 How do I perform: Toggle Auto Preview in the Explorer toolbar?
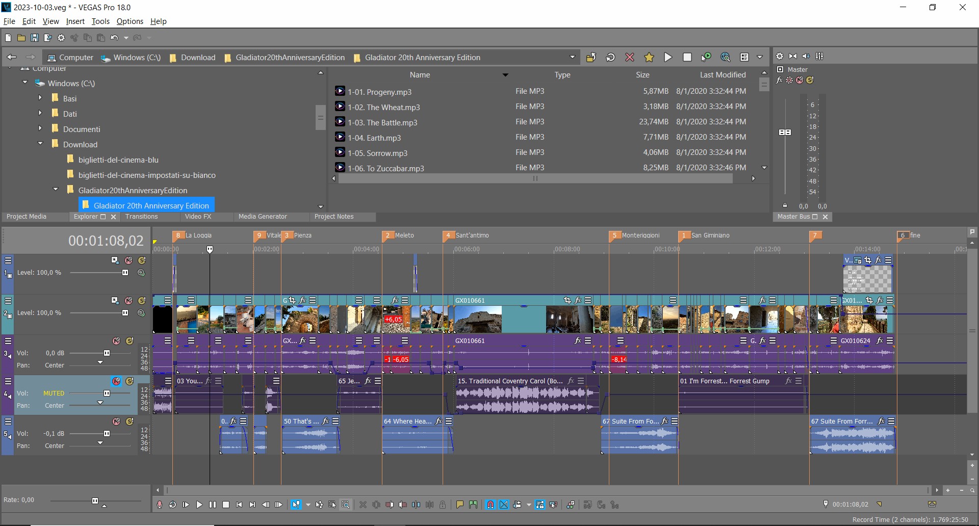(706, 57)
